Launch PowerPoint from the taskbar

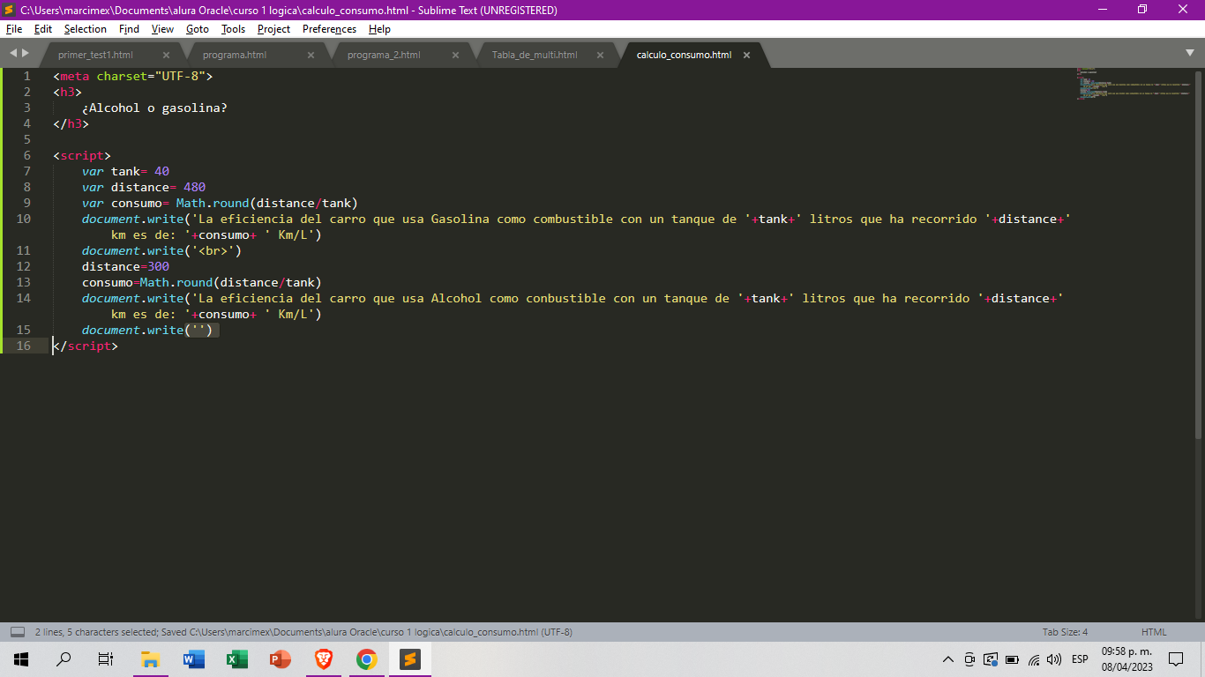(280, 658)
